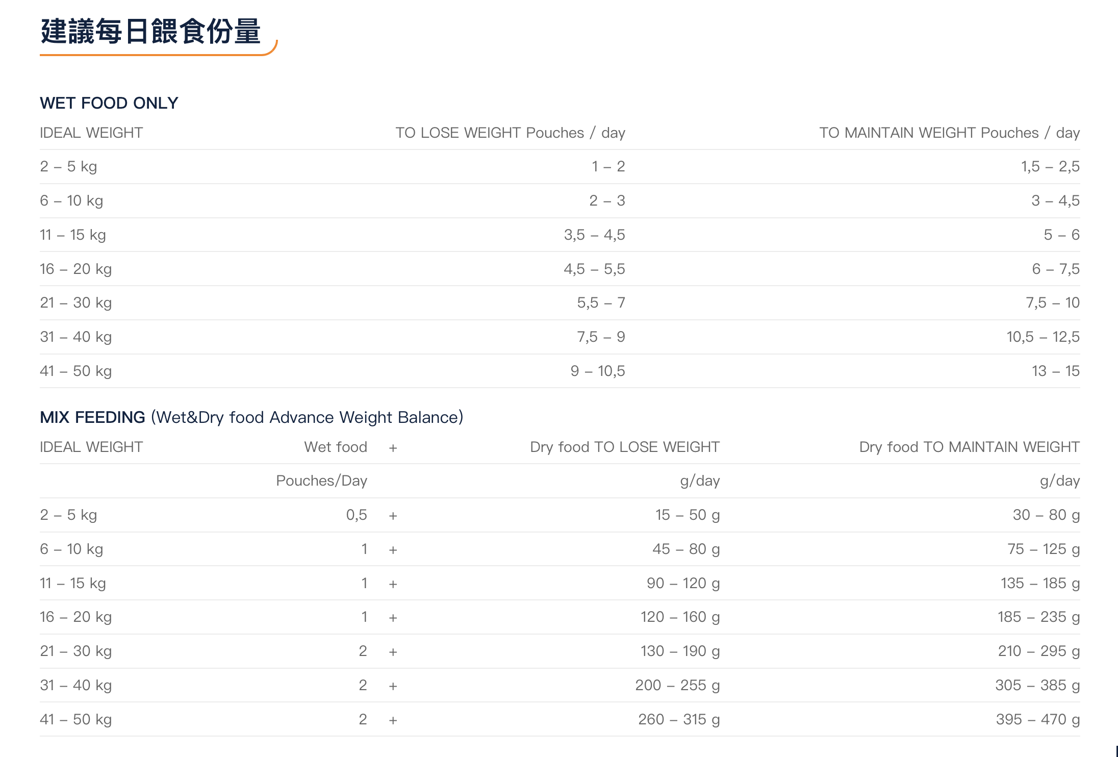Click the 200 – 255 g value
1118x757 pixels.
[x=677, y=685]
